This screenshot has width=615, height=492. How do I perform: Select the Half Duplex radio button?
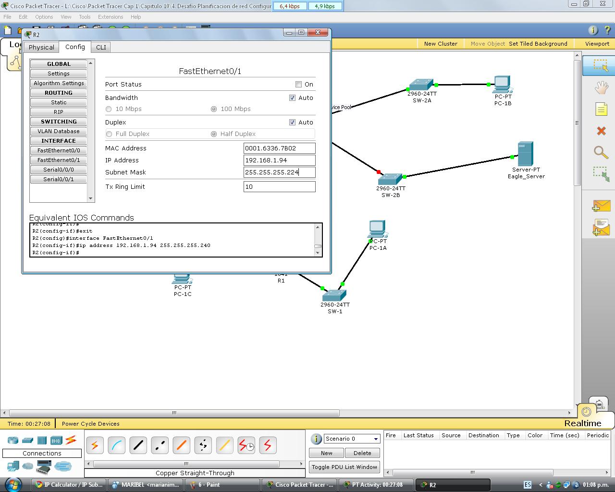point(214,134)
